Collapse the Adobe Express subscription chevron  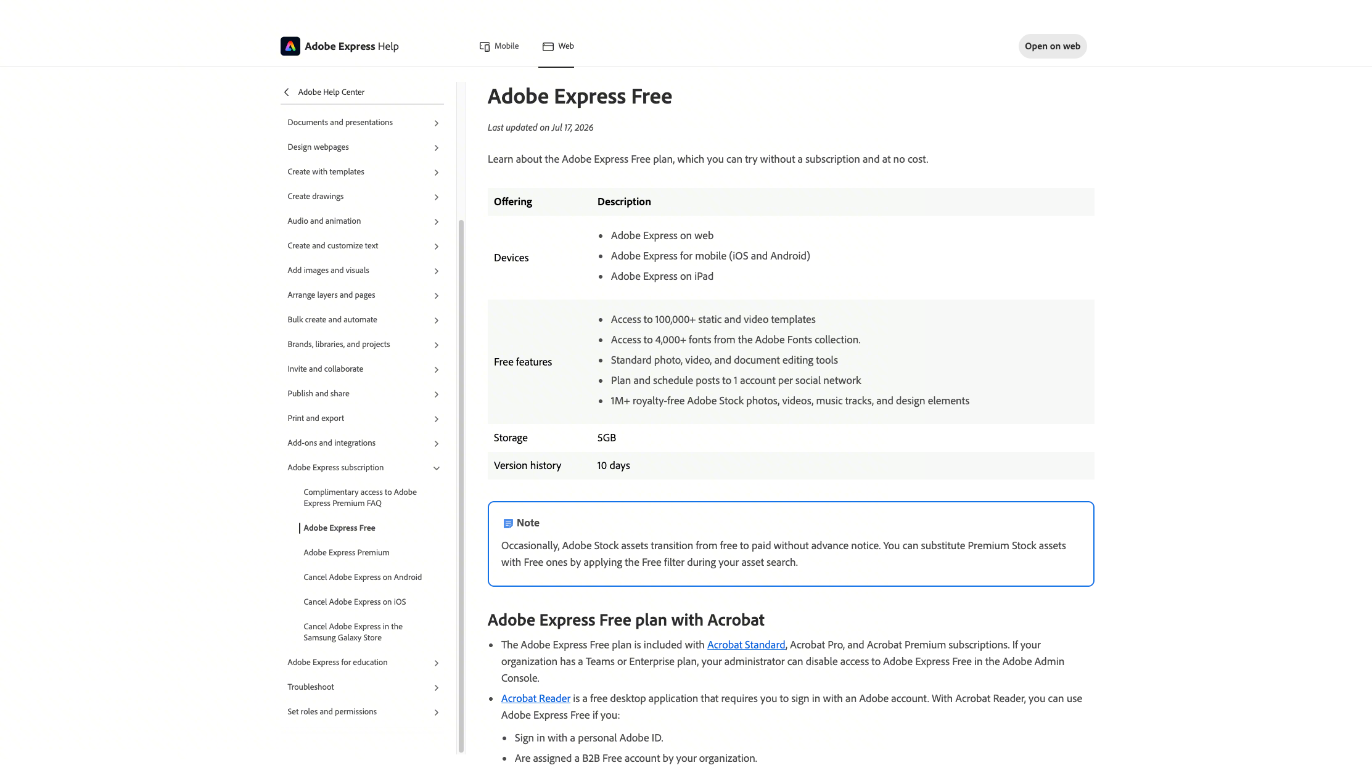tap(437, 468)
